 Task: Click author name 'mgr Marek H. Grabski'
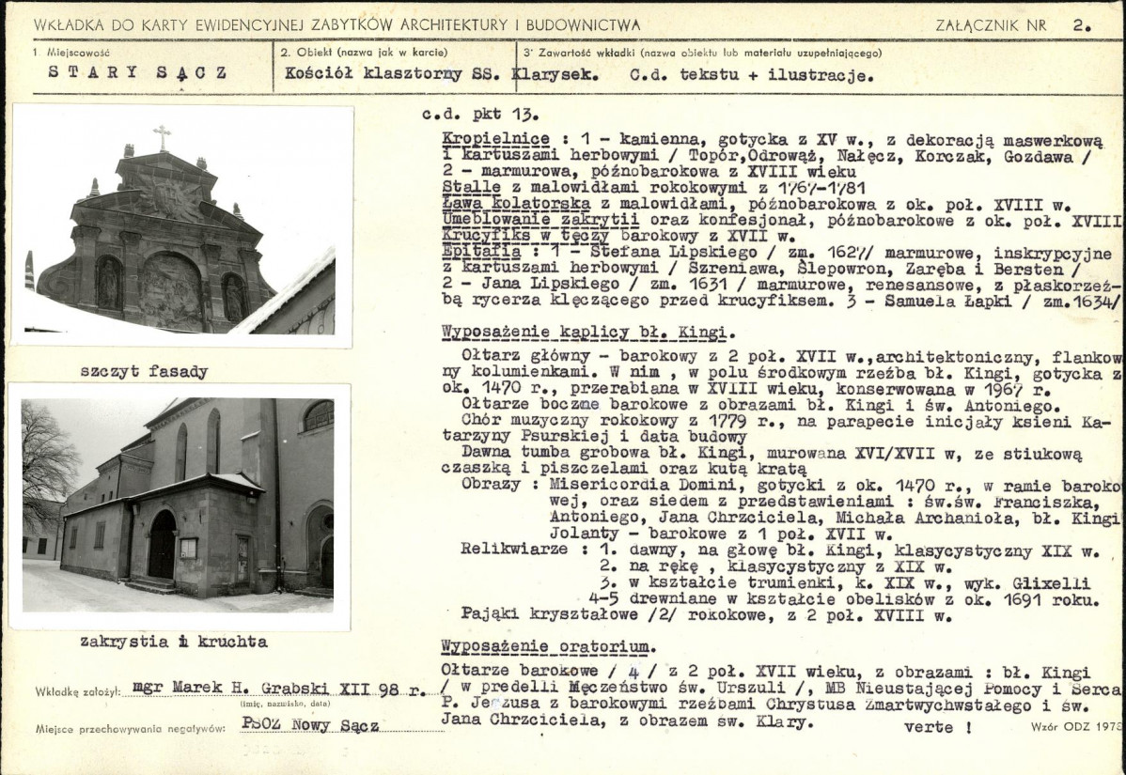pyautogui.click(x=233, y=688)
